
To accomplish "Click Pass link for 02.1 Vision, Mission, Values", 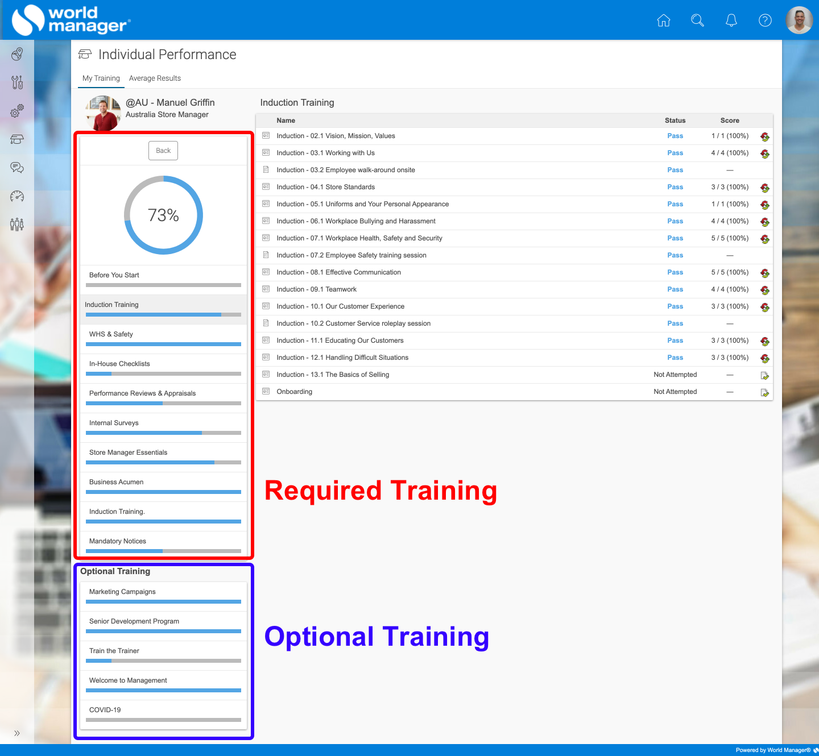I will coord(675,136).
